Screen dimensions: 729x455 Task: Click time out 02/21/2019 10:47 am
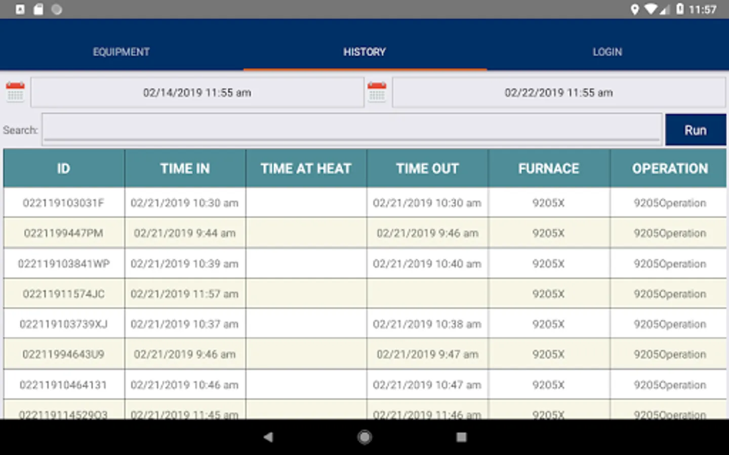(x=427, y=385)
